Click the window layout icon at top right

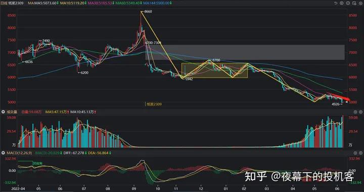354,3
